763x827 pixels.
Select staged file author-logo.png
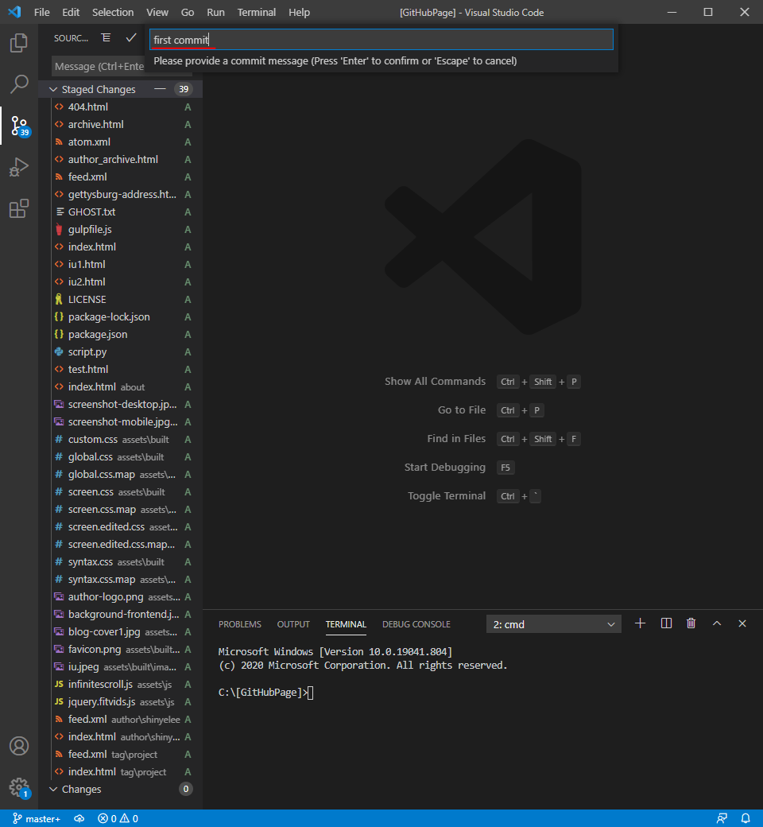tap(106, 596)
